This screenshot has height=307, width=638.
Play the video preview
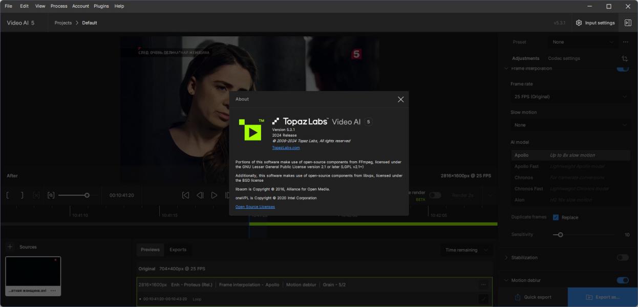[214, 195]
